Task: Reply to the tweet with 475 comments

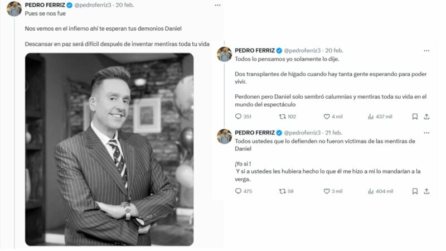Action: [238, 191]
